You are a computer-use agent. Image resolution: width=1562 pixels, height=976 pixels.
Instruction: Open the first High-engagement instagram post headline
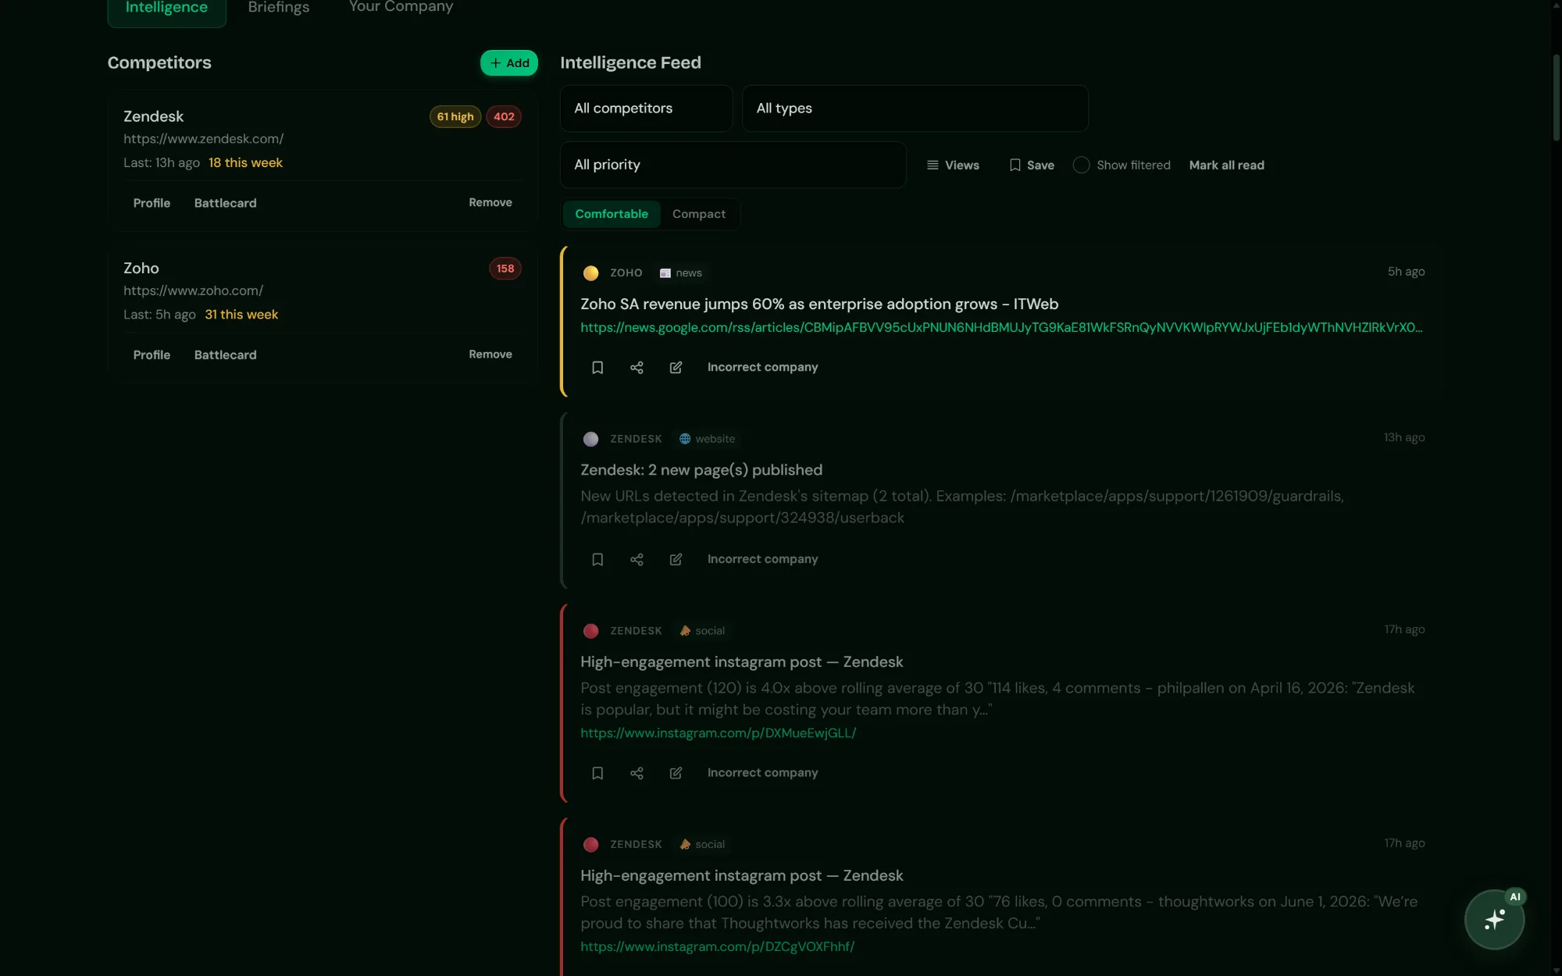coord(741,662)
